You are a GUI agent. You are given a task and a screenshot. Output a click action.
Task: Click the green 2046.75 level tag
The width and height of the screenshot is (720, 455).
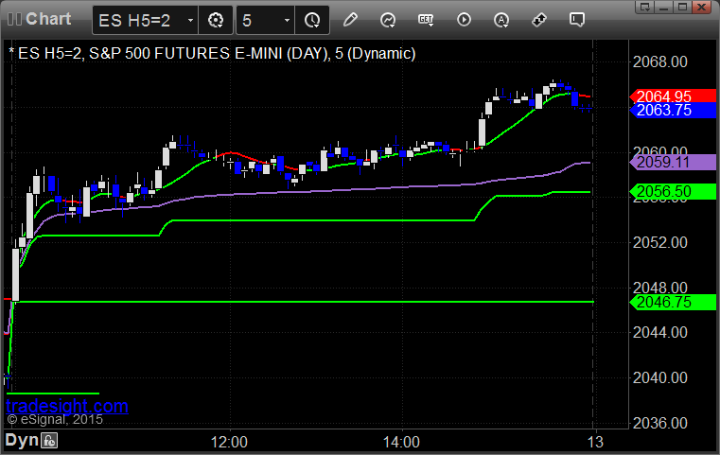pos(673,302)
